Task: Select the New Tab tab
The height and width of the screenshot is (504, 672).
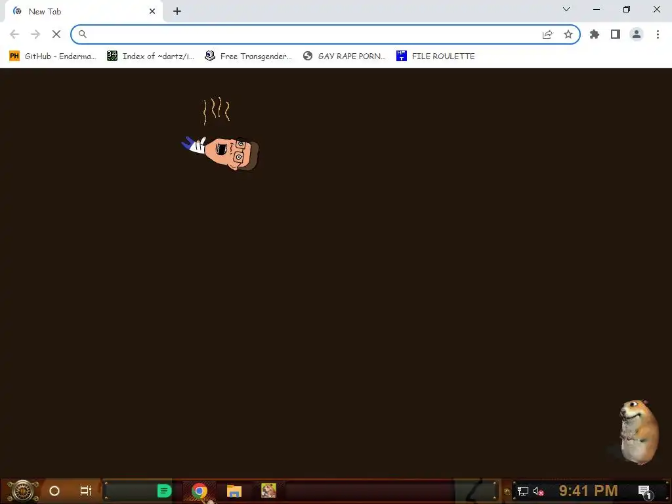Action: coord(83,12)
